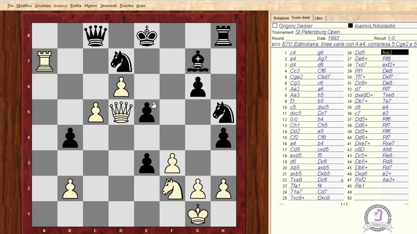This screenshot has width=417, height=234.
Task: Jump to highlighted move 26 fxe3
Action: 395,53
